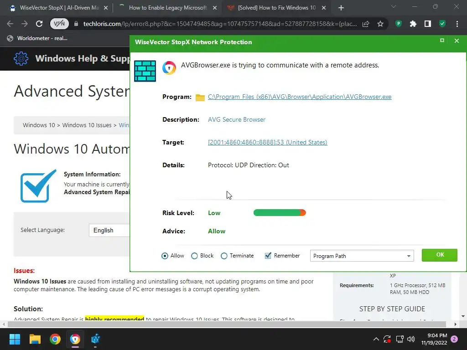
Task: Open the browser three-dot menu
Action: 457,24
